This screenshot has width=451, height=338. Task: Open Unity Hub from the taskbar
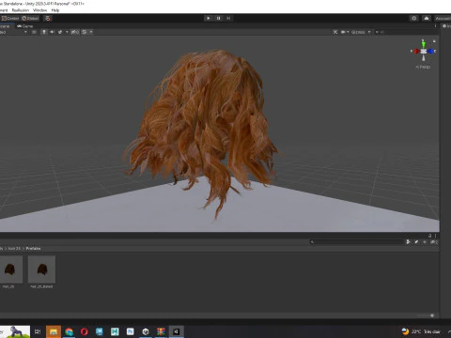click(x=146, y=331)
